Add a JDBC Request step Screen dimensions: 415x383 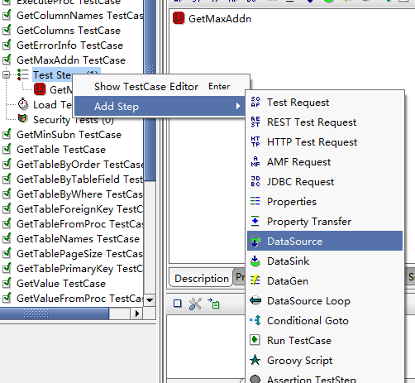325,182
